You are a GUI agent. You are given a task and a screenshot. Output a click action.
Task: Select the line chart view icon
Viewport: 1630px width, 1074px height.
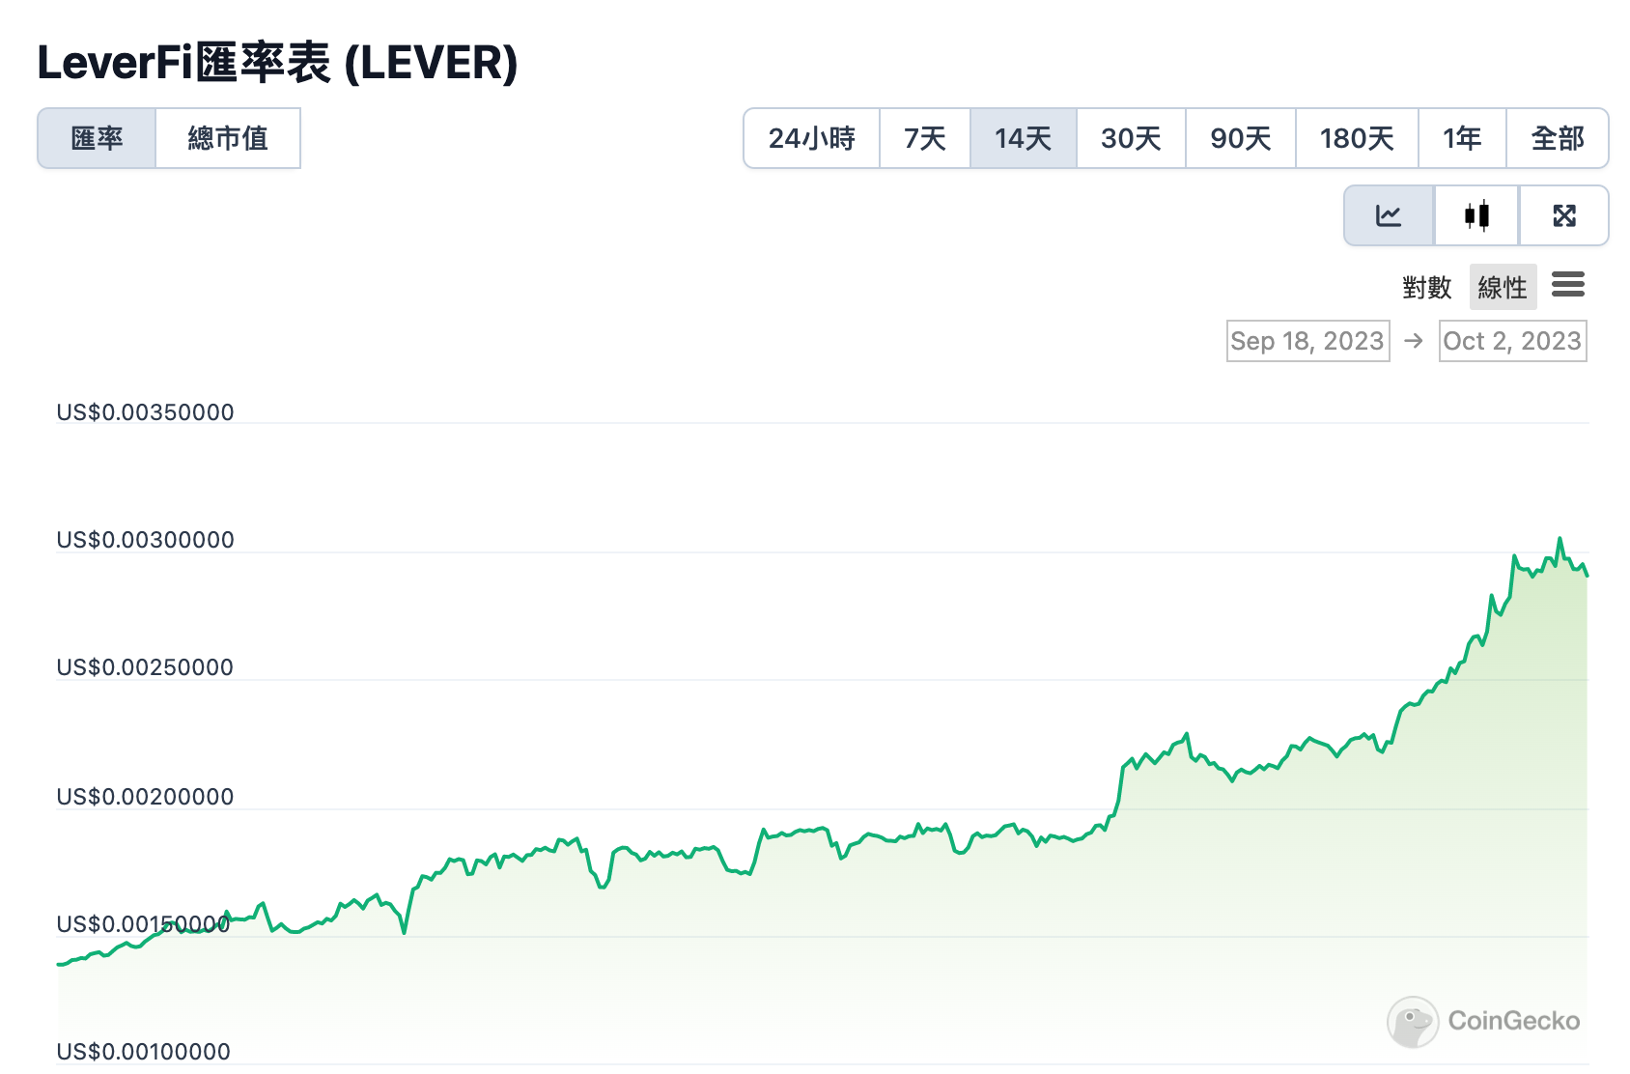(1388, 215)
